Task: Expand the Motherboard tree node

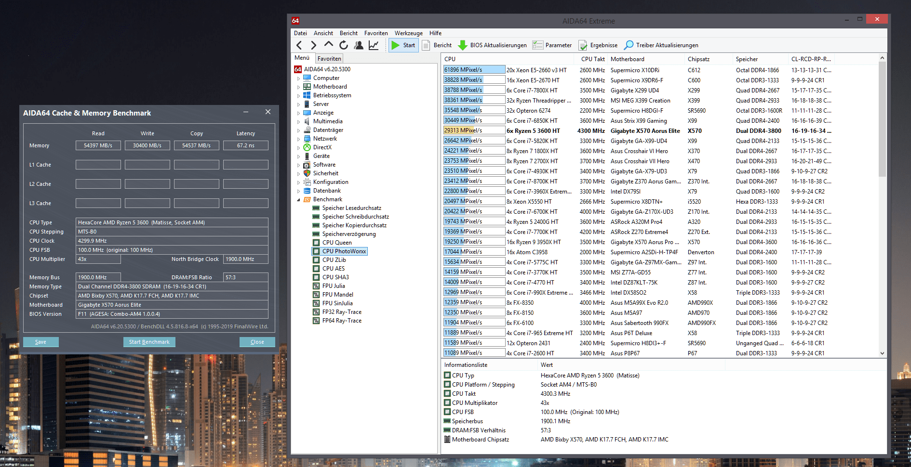Action: [x=298, y=87]
